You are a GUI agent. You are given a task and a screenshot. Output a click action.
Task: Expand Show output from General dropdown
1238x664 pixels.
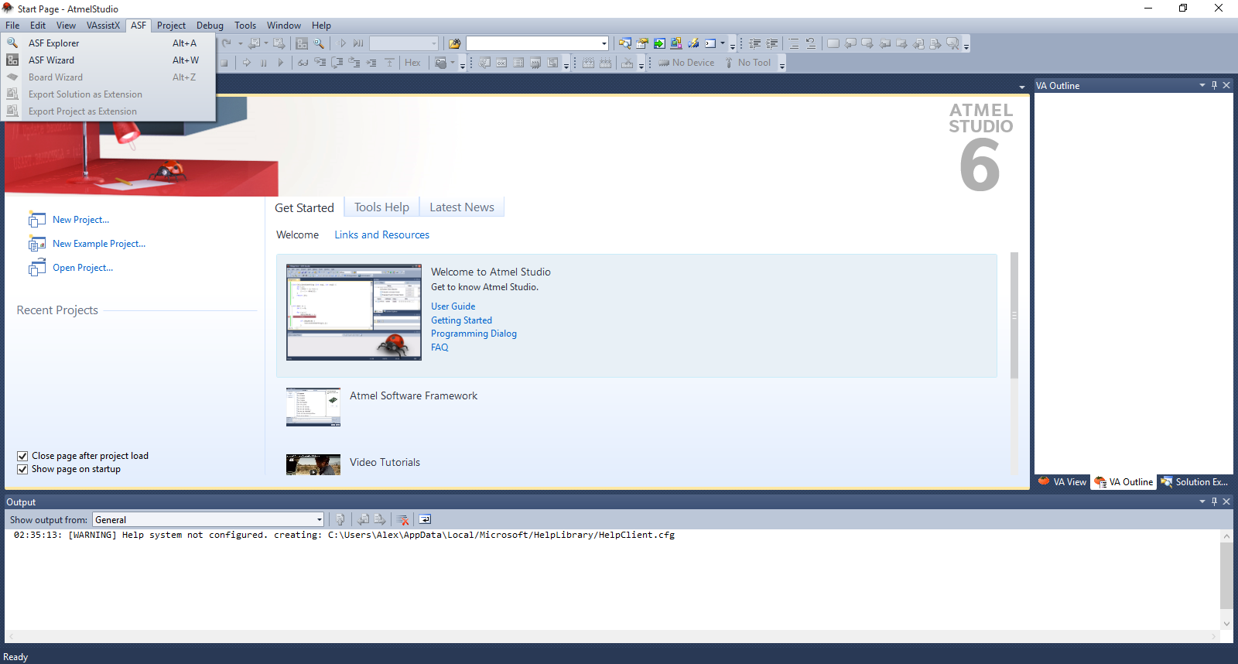coord(319,520)
